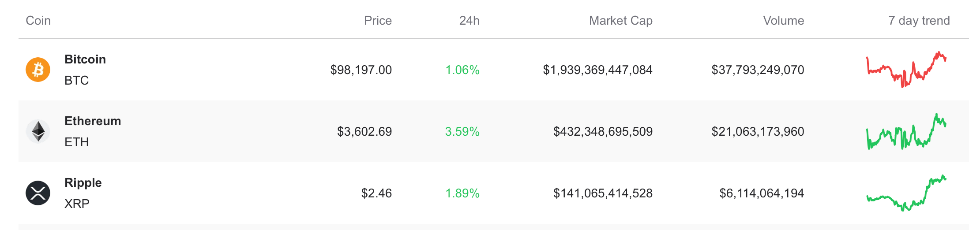Sort table by Price column header

click(x=378, y=21)
